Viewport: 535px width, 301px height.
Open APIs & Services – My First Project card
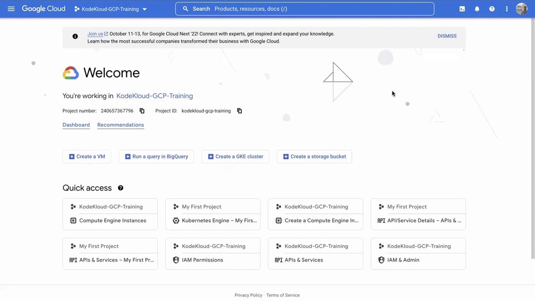[110, 254]
